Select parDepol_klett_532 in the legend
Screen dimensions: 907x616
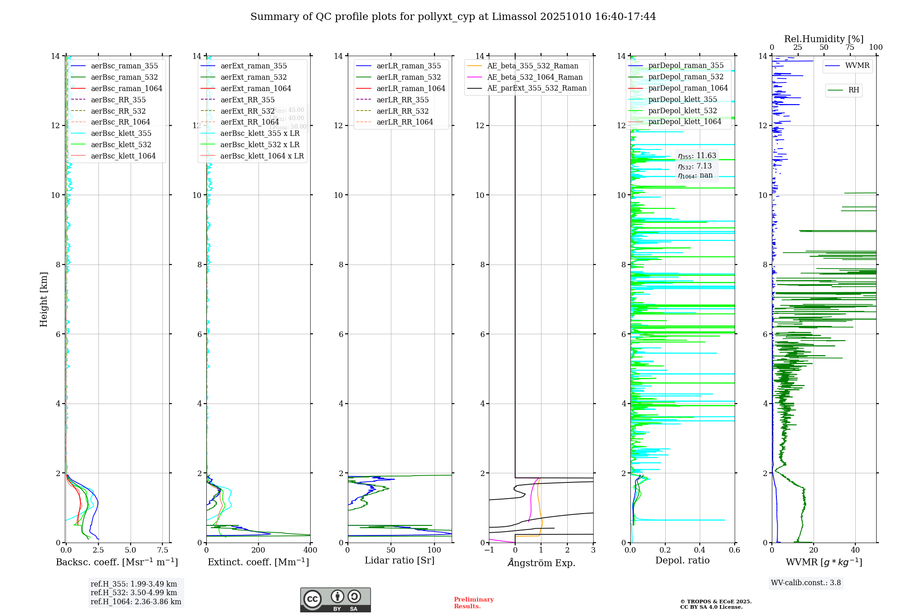(x=682, y=111)
